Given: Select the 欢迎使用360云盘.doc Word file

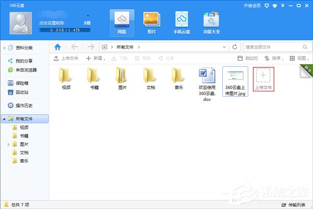Looking at the screenshot, I should click(207, 84).
